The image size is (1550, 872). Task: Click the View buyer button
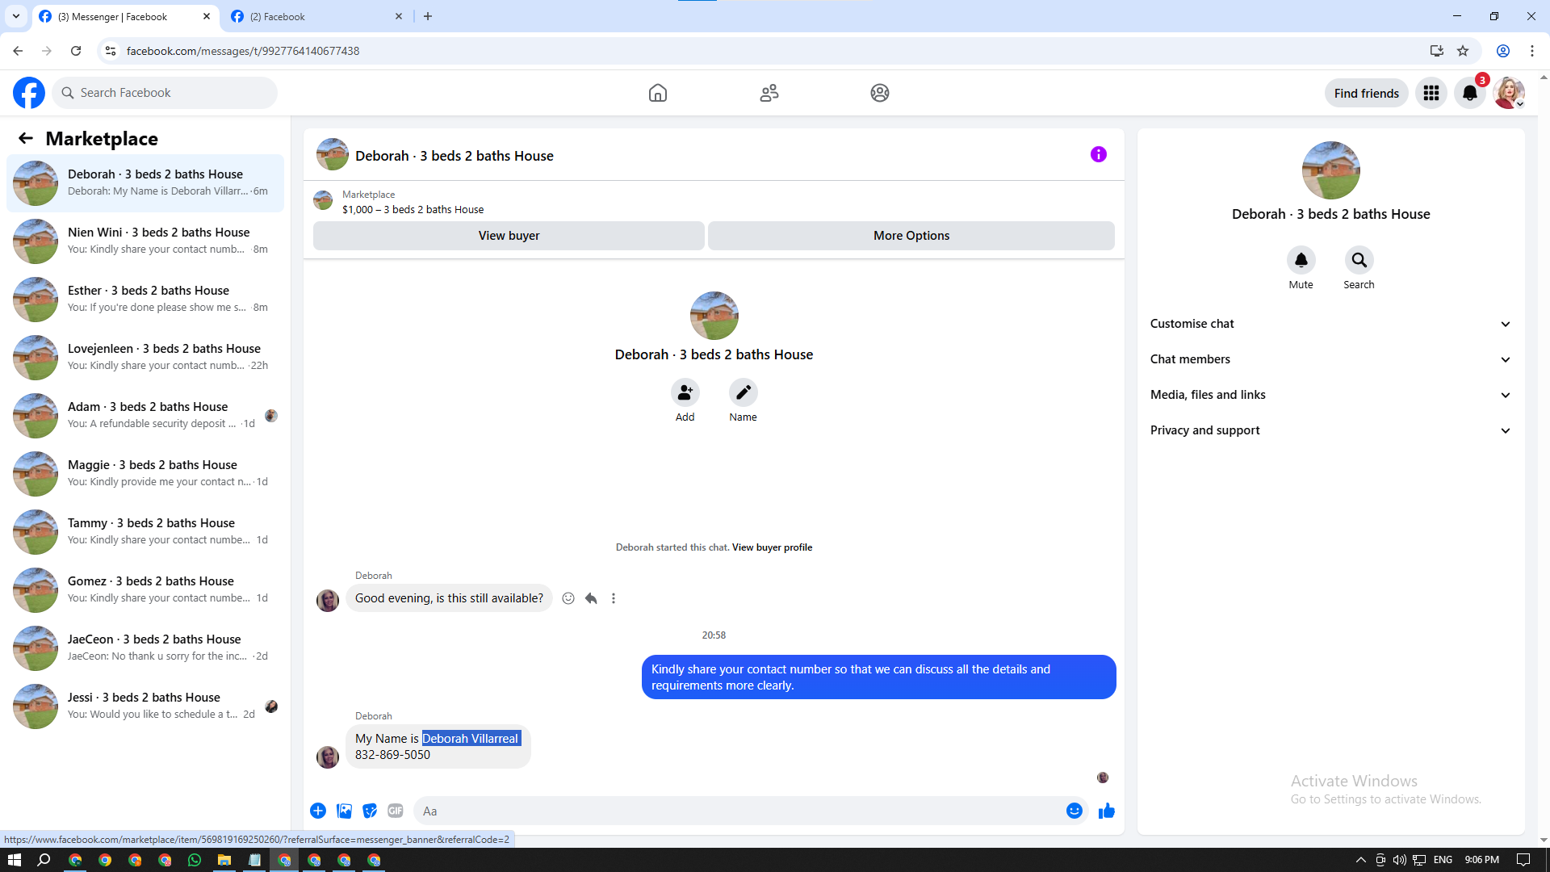(509, 236)
